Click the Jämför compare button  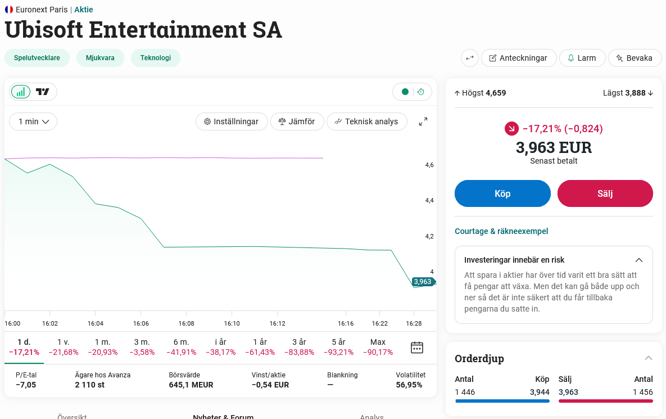coord(297,121)
